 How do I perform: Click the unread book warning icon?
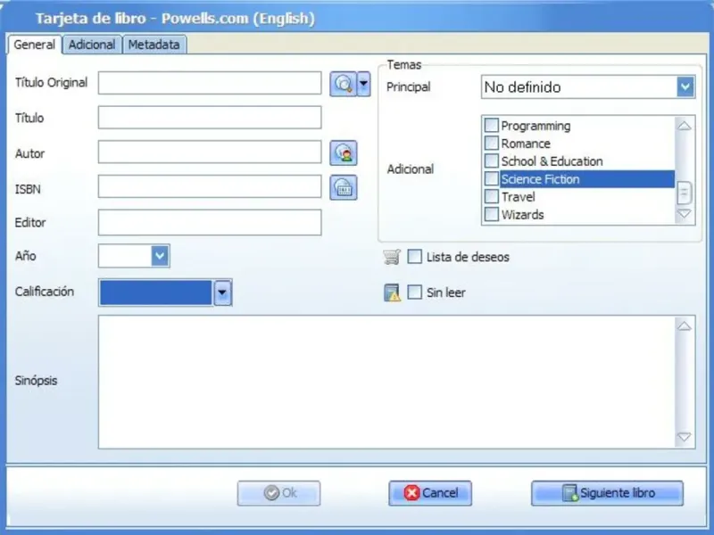tap(392, 292)
